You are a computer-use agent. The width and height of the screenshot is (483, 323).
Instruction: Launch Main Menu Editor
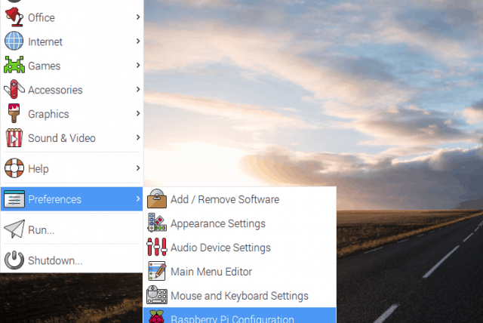pos(211,272)
